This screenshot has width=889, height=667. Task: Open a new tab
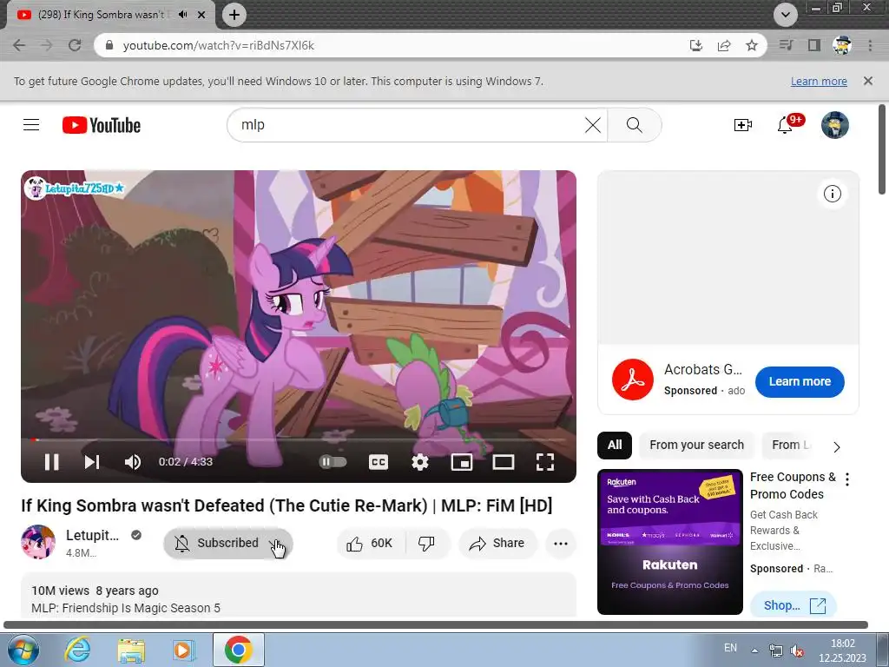(x=234, y=15)
